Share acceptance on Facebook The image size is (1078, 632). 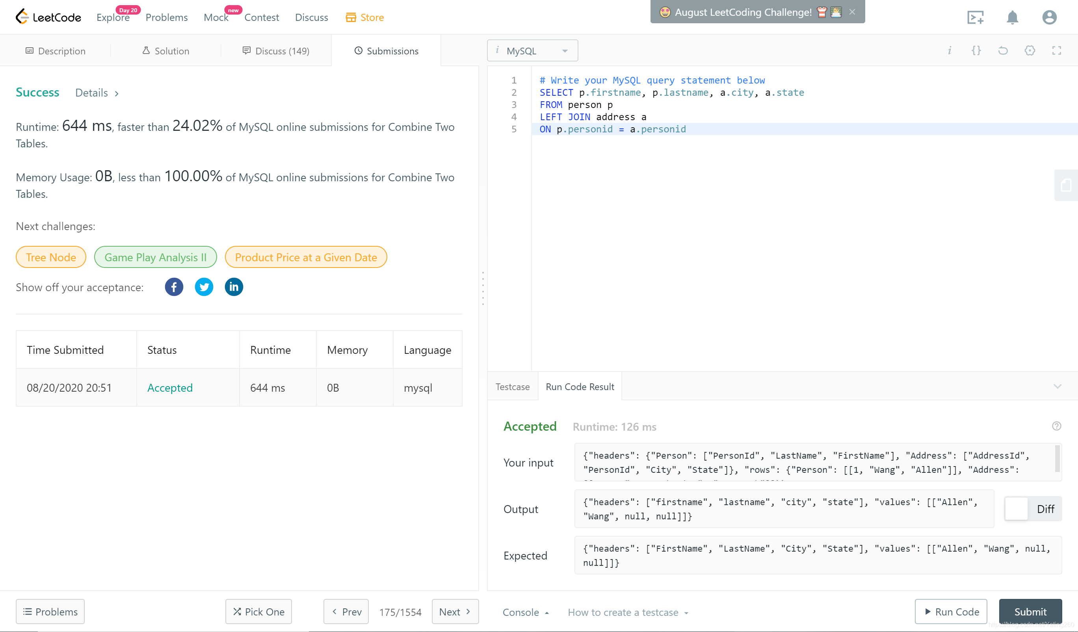[x=174, y=287]
